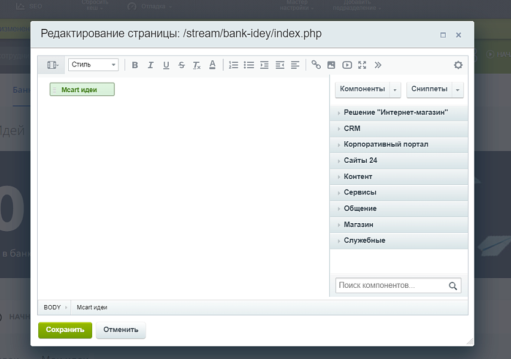The height and width of the screenshot is (359, 511).
Task: Open the Компоненты dropdown arrow
Action: tap(396, 89)
